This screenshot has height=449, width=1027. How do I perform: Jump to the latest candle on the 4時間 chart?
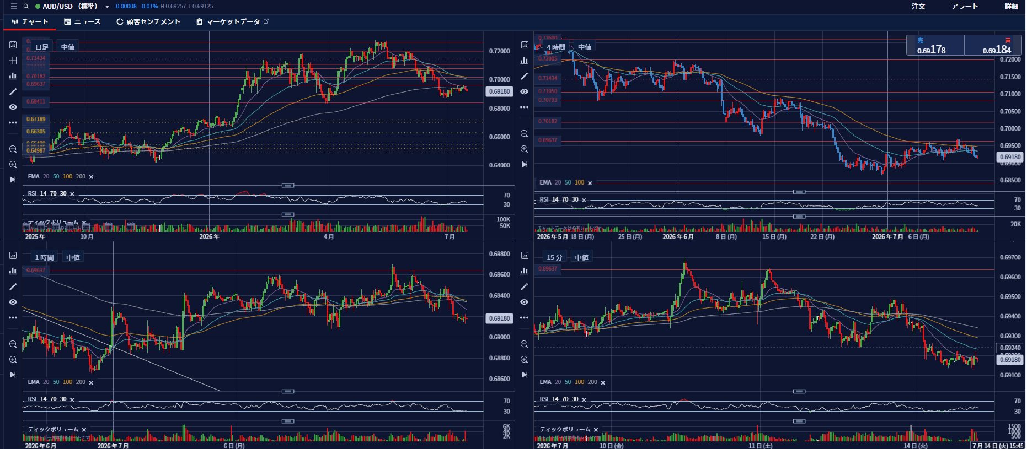525,164
